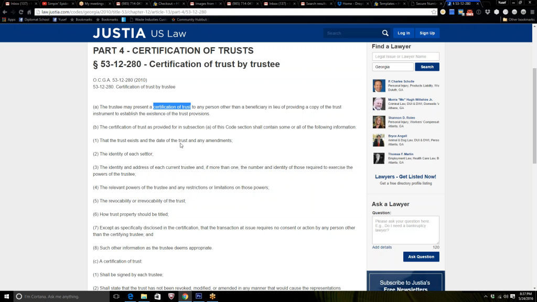Click the Lawyers - Get Listed Now link
Viewport: 537px width, 302px height.
(x=405, y=177)
